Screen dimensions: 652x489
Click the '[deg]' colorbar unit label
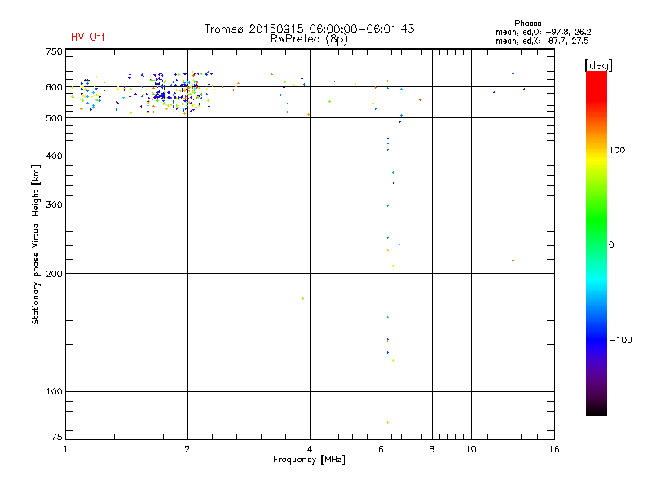coord(598,66)
